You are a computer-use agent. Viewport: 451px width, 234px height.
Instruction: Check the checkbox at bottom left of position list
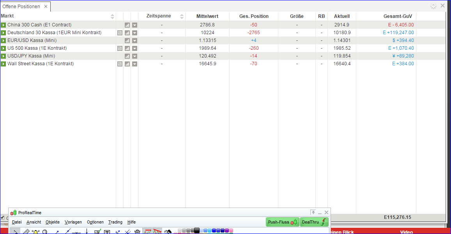click(x=3, y=218)
